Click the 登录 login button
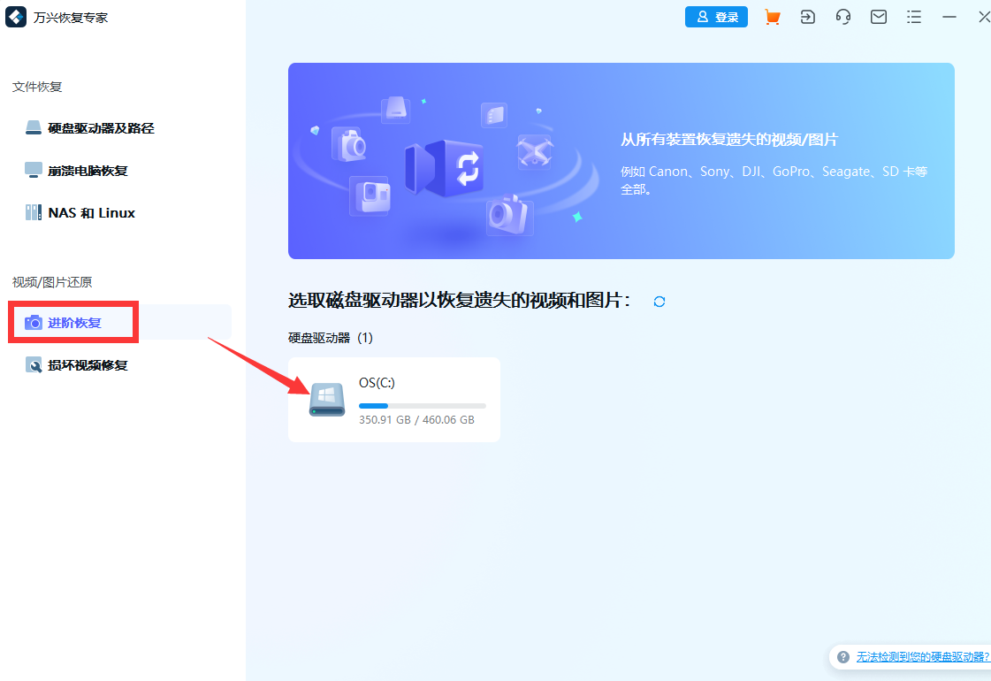Viewport: 991px width, 681px height. click(716, 17)
